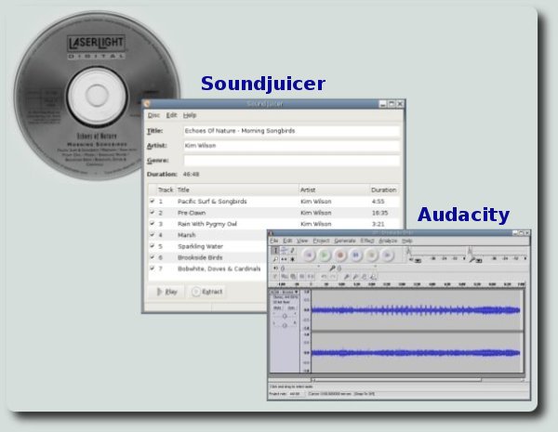
Task: Select the Multi-tool star icon in Audacity
Action: [x=292, y=259]
